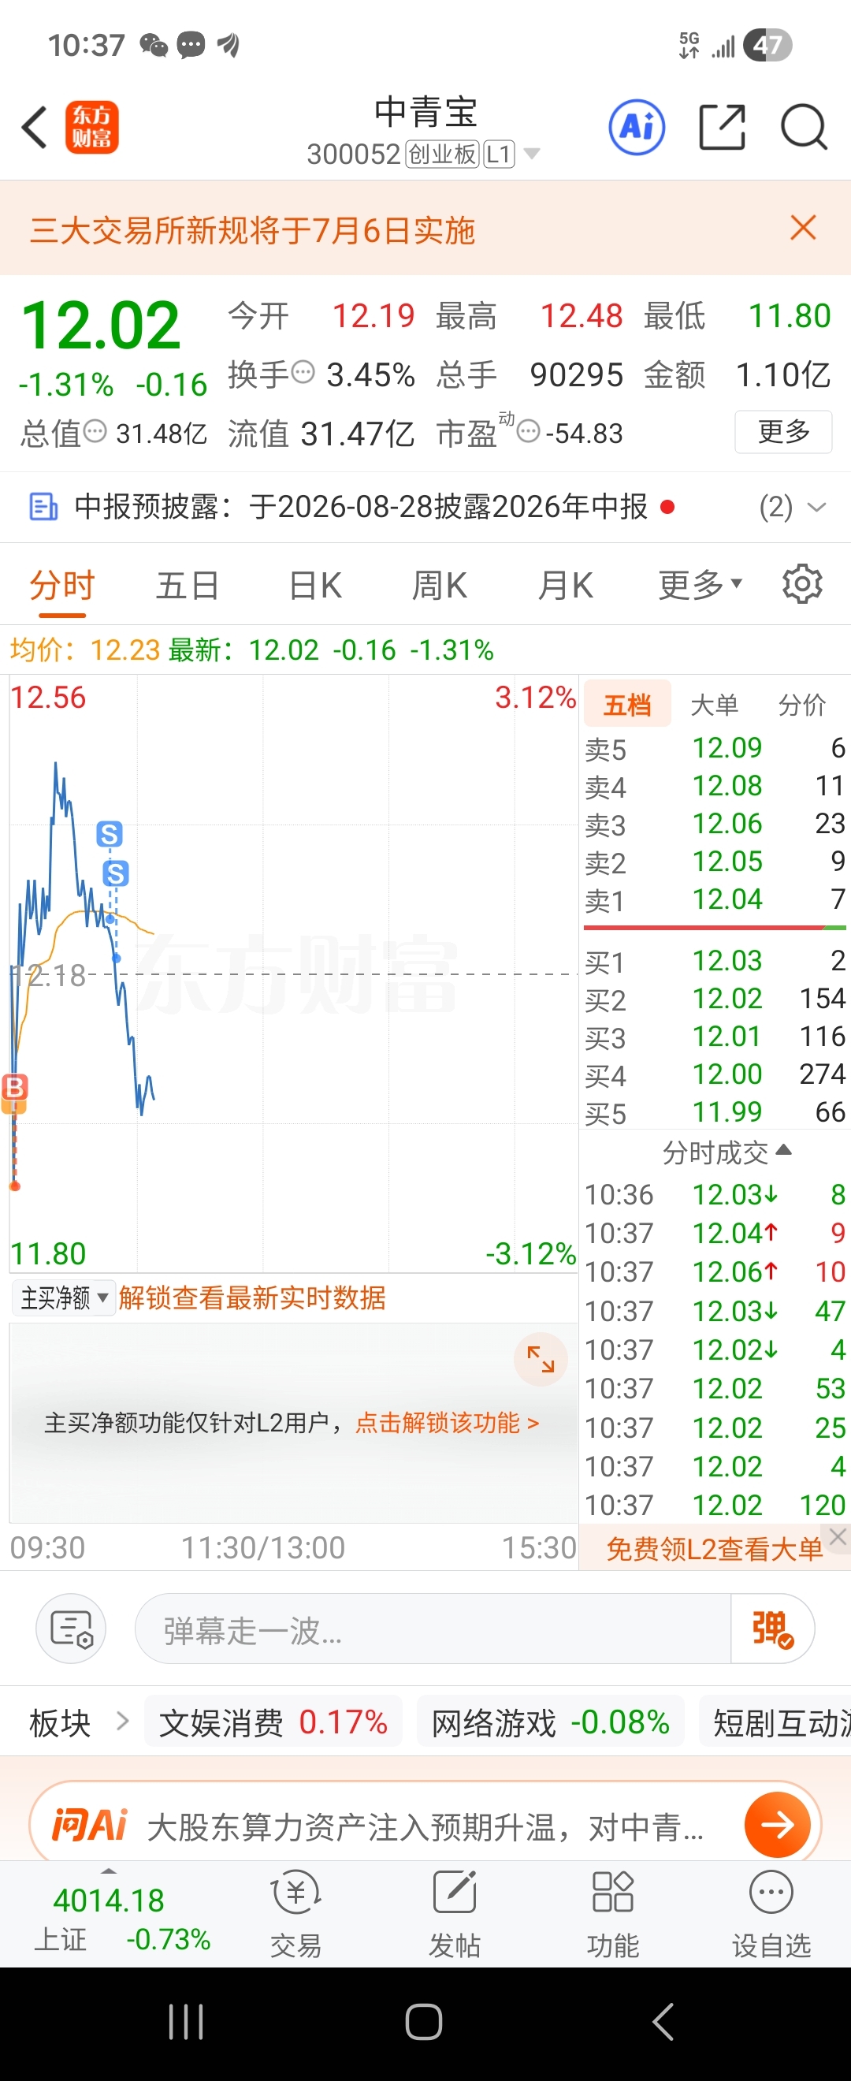Viewport: 851px width, 2081px height.
Task: Tap the share export icon
Action: click(721, 127)
